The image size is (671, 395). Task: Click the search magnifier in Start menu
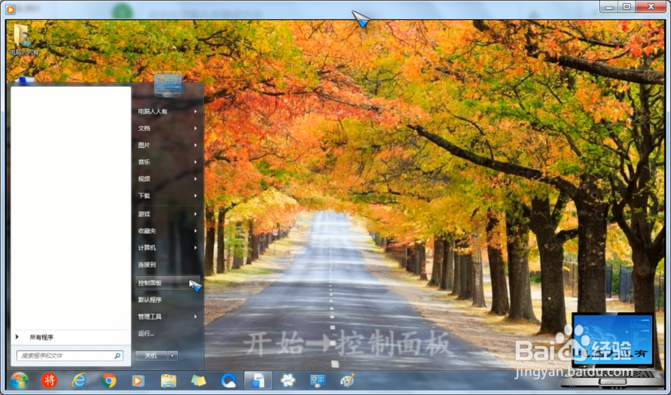point(117,355)
